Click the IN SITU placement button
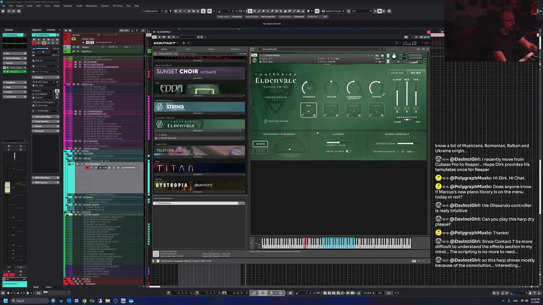The width and height of the screenshot is (543, 305). coord(260,144)
